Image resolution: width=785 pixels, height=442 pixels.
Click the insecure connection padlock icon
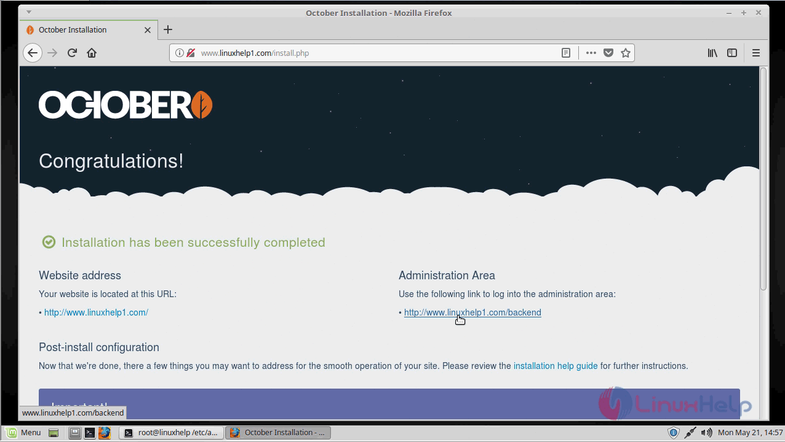tap(191, 53)
